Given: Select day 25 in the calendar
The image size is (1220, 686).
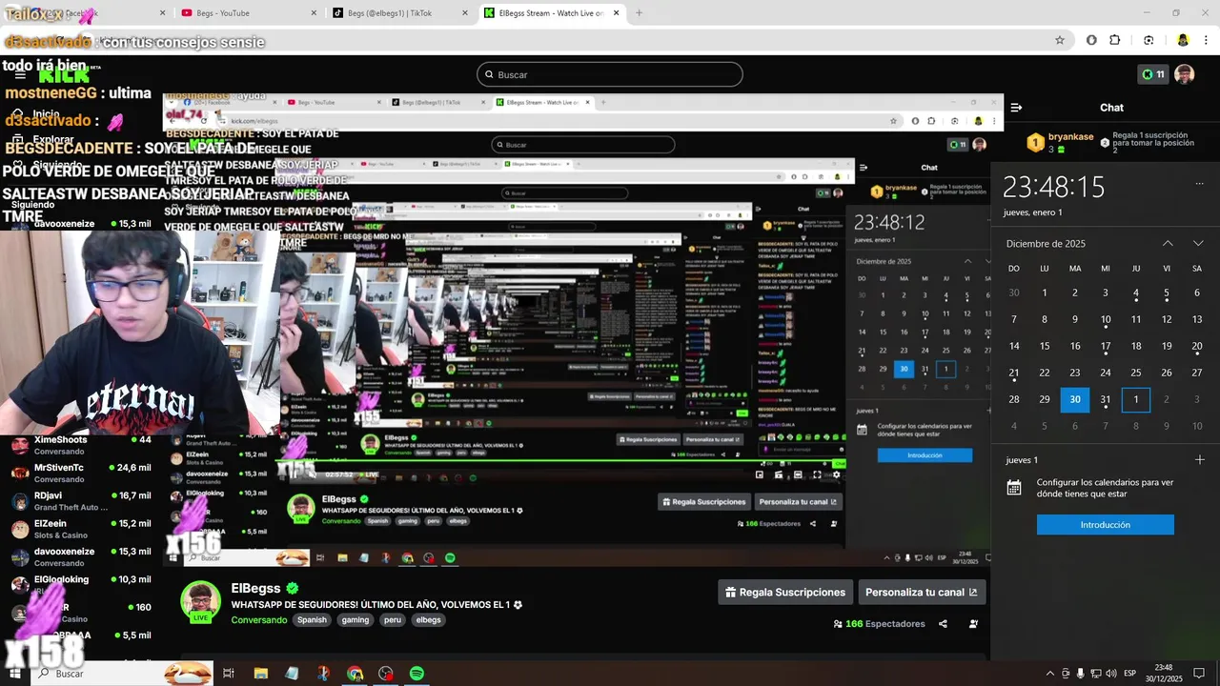Looking at the screenshot, I should tap(1136, 373).
